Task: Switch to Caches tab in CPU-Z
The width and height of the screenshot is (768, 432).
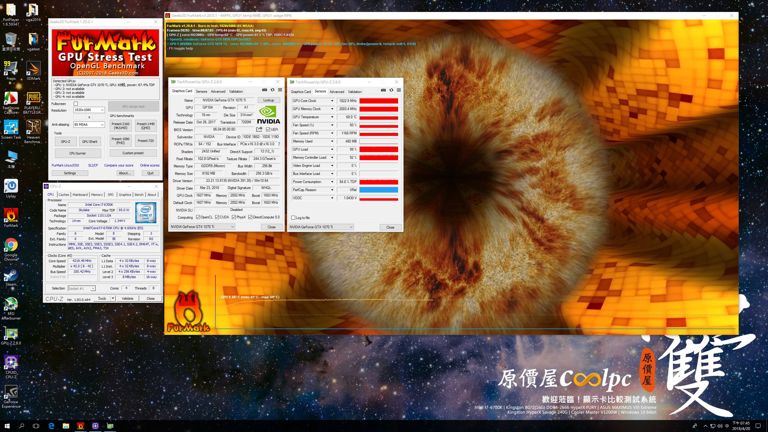Action: pos(64,195)
